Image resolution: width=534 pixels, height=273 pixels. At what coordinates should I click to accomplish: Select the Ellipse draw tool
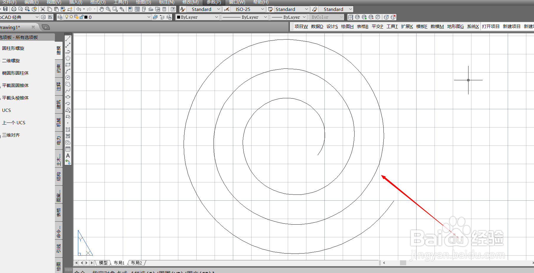68,97
